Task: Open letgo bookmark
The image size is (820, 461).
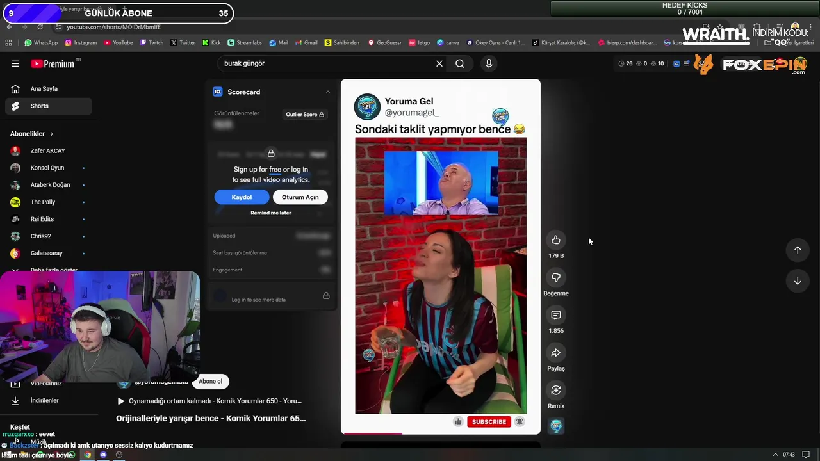Action: pos(420,43)
